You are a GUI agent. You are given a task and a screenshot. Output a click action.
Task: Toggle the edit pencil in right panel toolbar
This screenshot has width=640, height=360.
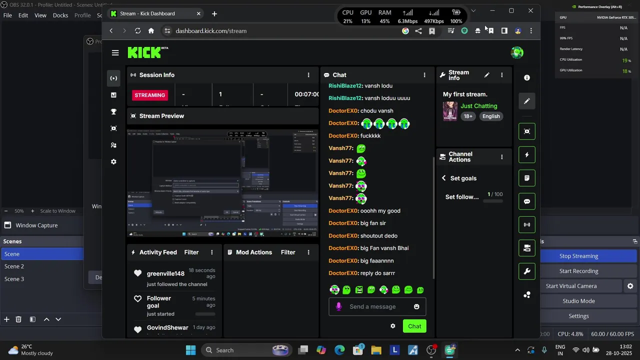click(x=527, y=101)
